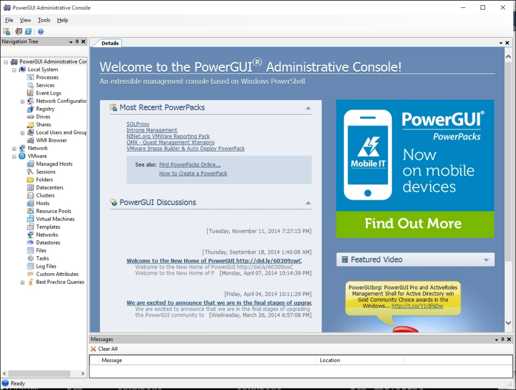
Task: Expand the Network tree node
Action: tap(14, 149)
